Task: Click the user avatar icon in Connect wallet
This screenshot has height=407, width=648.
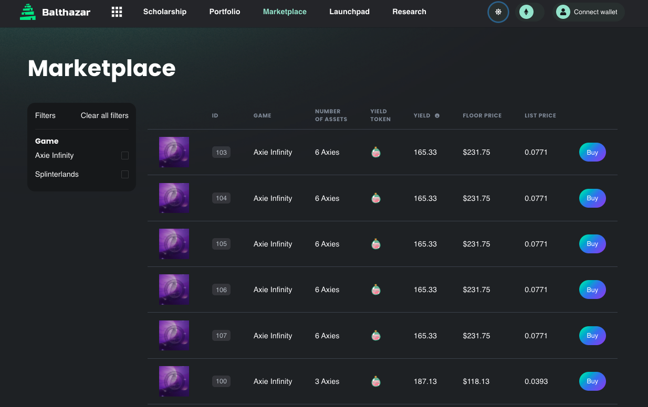Action: tap(563, 12)
